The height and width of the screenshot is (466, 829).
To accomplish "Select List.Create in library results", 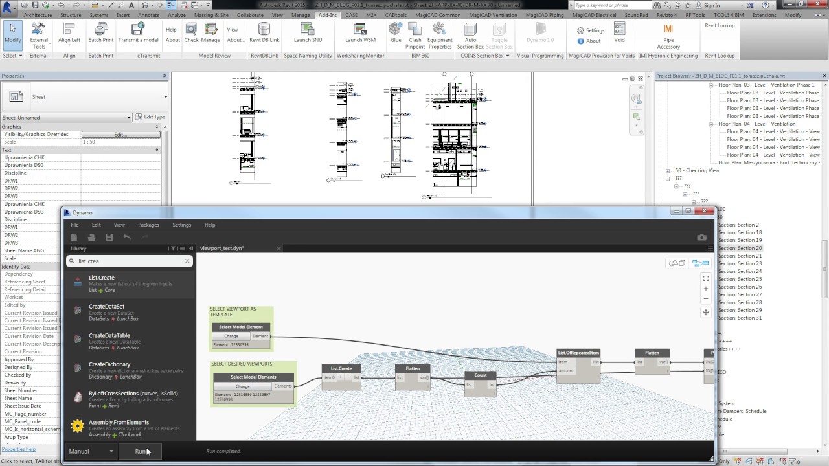I will 130,284.
